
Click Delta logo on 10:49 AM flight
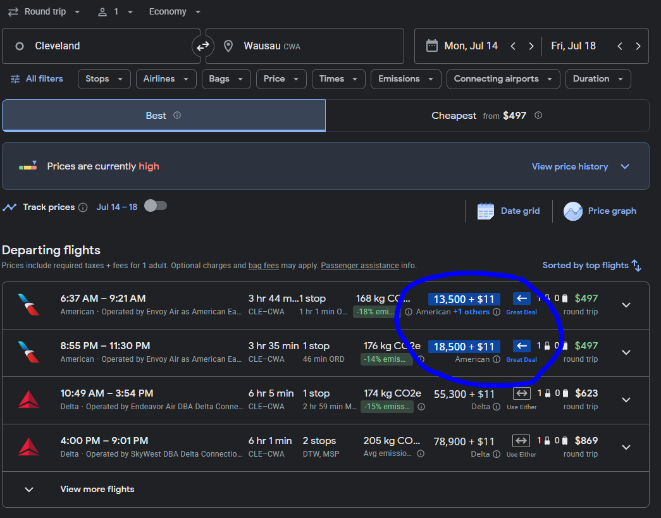click(28, 400)
